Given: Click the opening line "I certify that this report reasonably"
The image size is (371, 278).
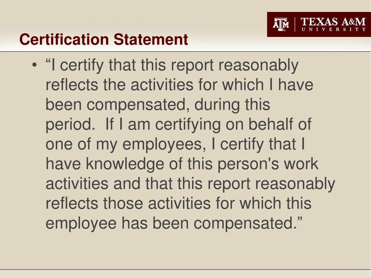Looking at the screenshot, I should [x=172, y=65].
